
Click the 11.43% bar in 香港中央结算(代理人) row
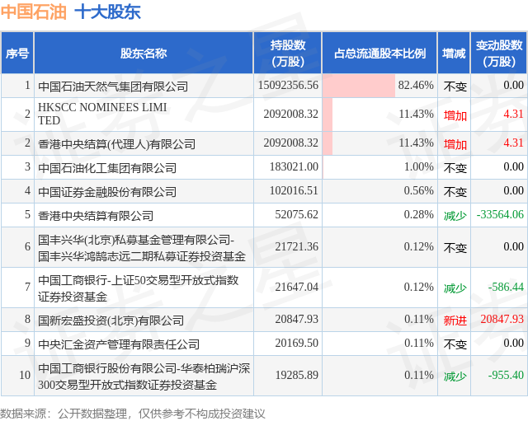pos(328,143)
